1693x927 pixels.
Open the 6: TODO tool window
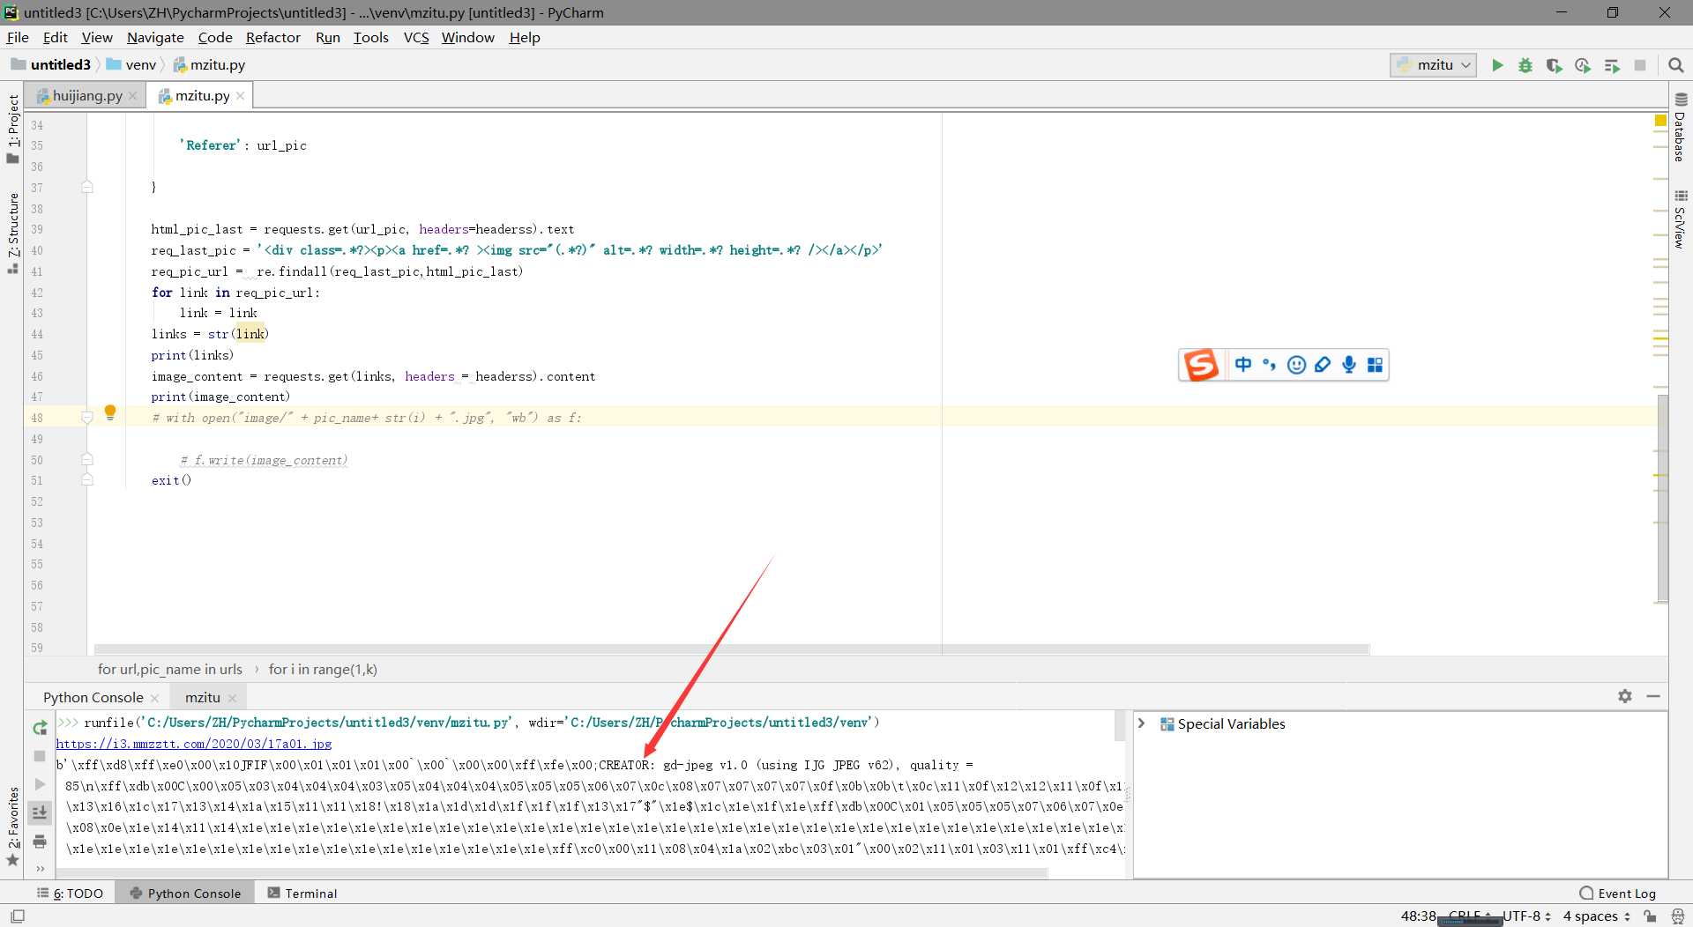[x=70, y=893]
